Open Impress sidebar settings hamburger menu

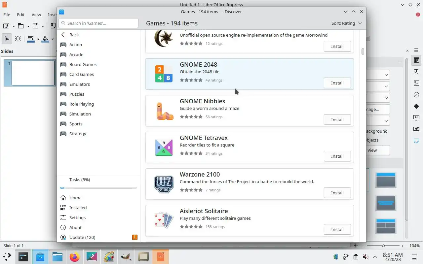coord(416,50)
